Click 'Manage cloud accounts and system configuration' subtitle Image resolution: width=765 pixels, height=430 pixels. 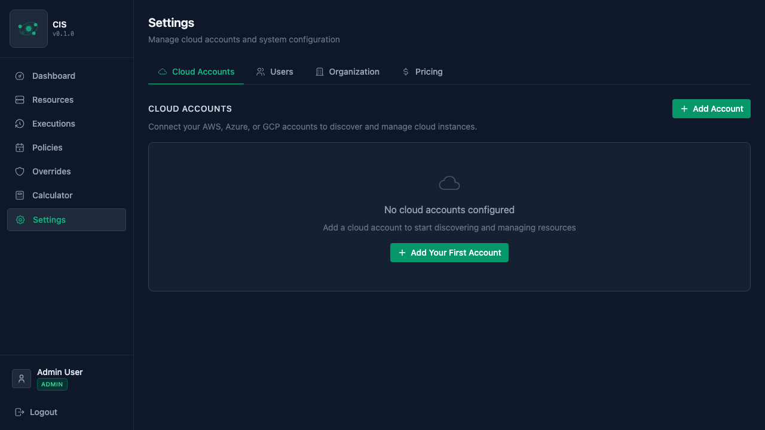coord(244,39)
